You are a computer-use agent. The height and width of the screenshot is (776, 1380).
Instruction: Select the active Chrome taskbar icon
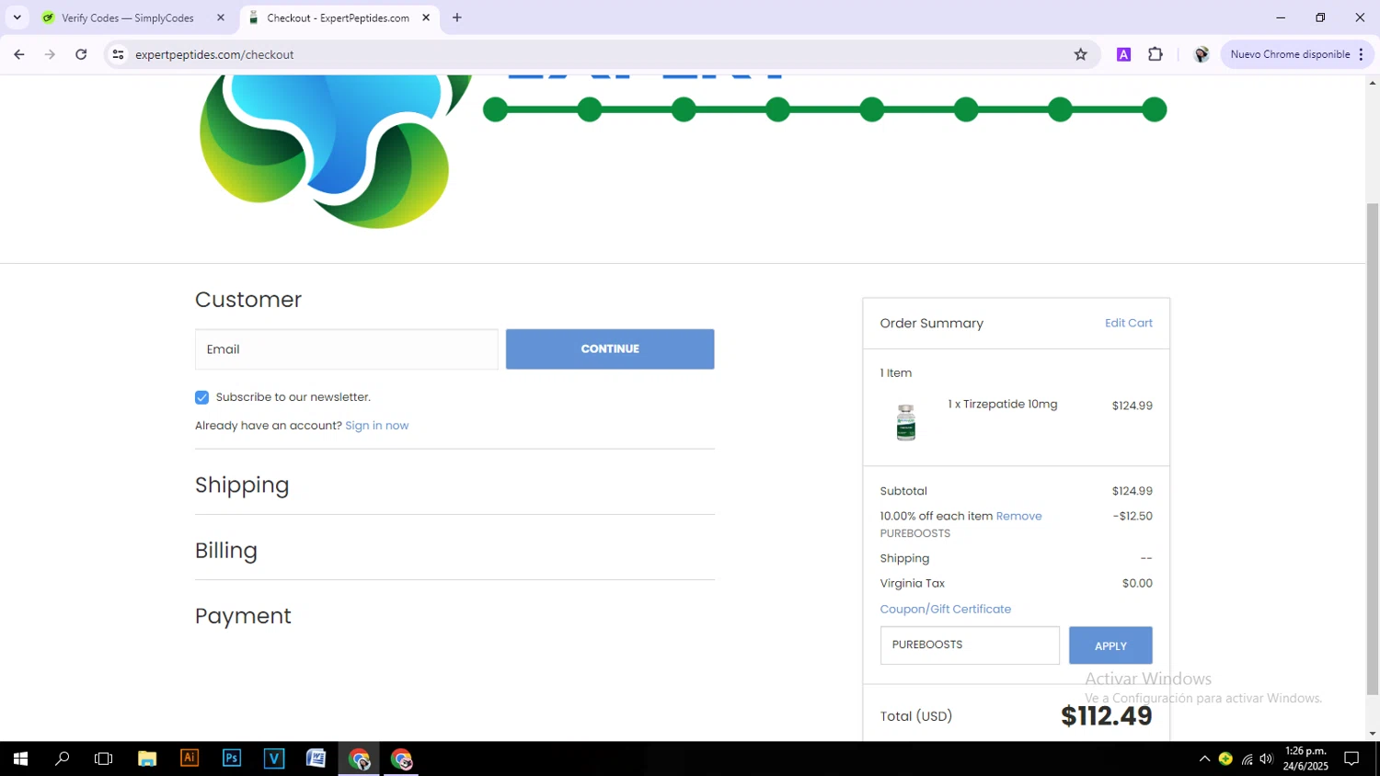[359, 759]
